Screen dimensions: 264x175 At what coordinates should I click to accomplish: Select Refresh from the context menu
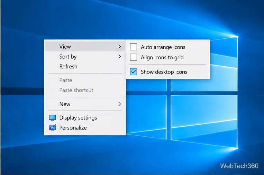pyautogui.click(x=85, y=67)
